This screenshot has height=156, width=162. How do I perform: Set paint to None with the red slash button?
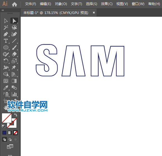point(15,133)
